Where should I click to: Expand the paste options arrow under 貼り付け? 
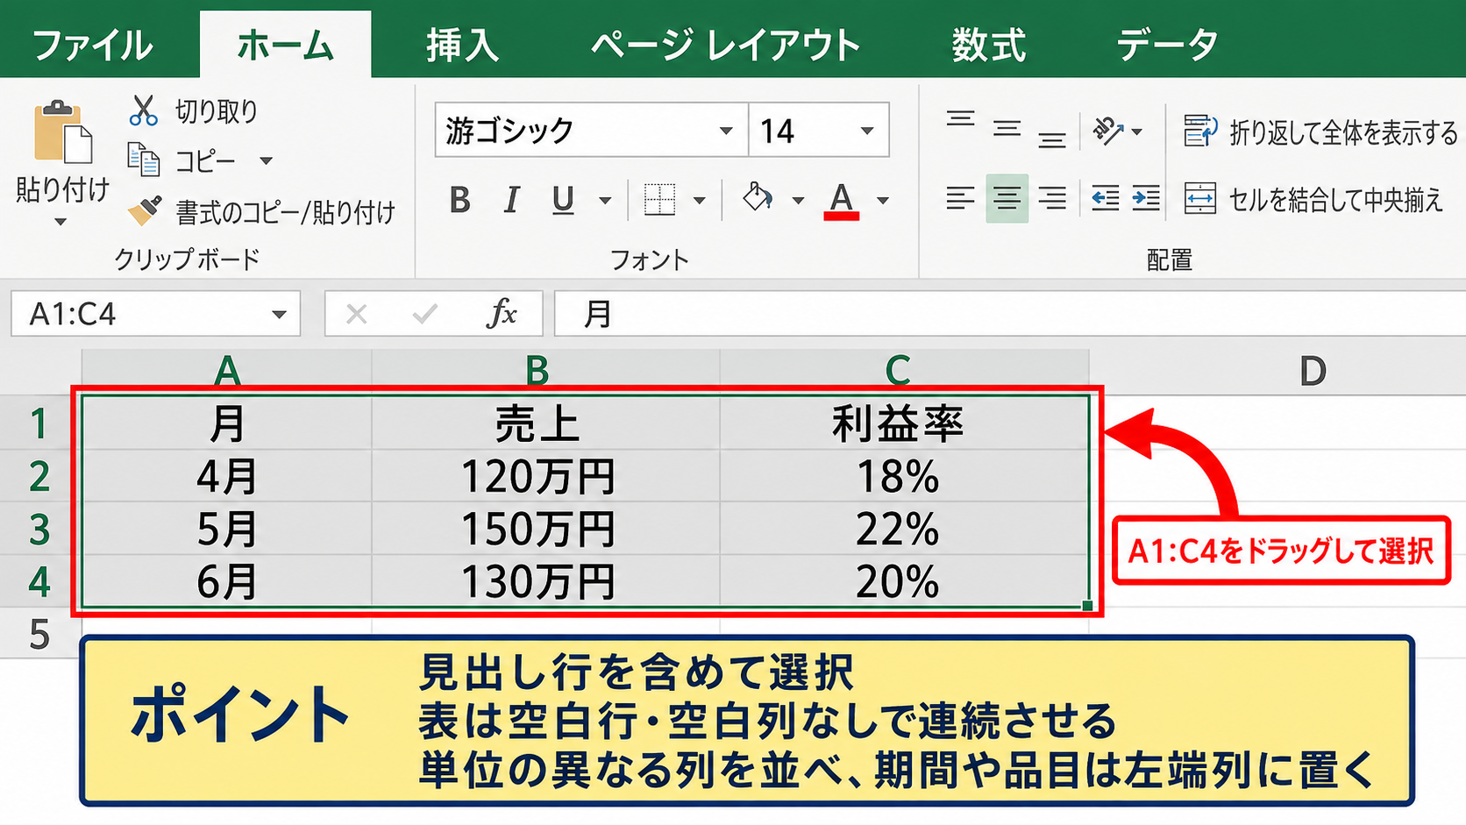[x=60, y=222]
